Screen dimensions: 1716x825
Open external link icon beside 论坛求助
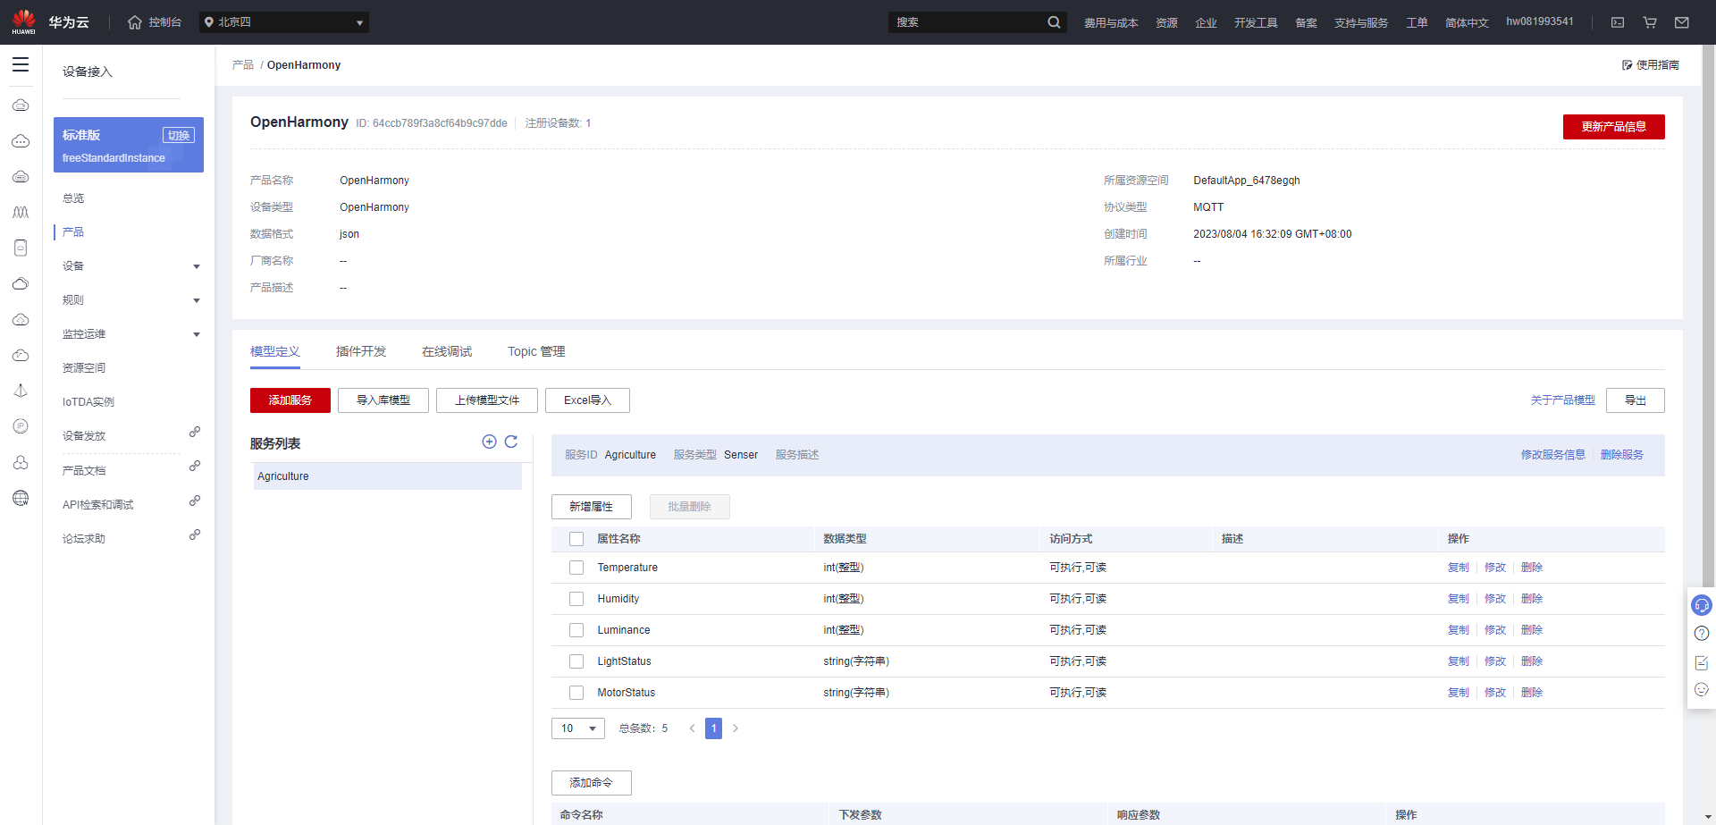coord(195,535)
